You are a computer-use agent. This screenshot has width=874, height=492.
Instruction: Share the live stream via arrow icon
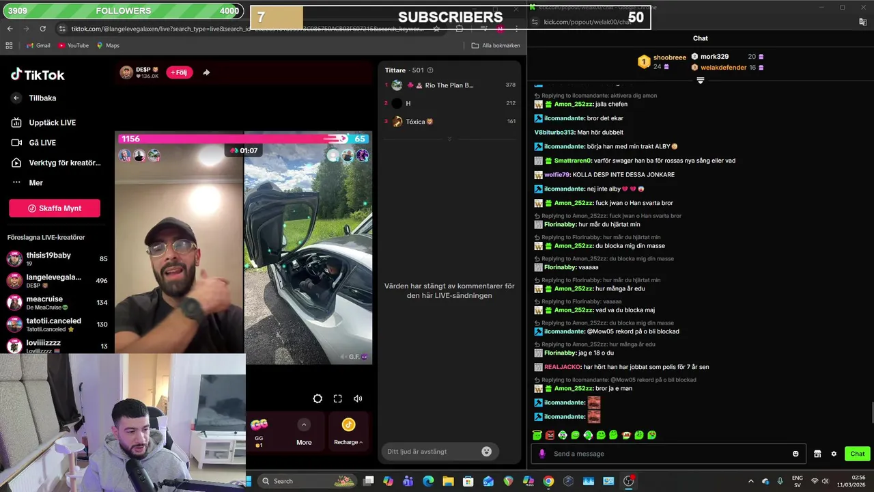pos(206,72)
